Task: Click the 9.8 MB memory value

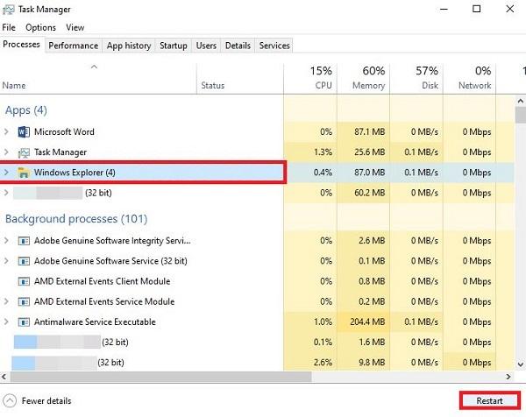Action: tap(372, 363)
